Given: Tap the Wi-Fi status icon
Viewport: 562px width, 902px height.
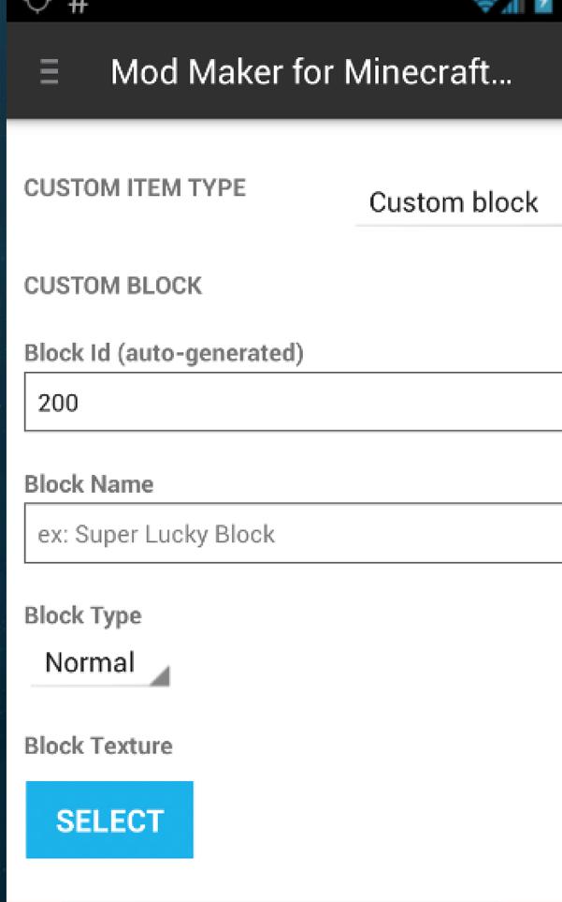Looking at the screenshot, I should pos(484,6).
